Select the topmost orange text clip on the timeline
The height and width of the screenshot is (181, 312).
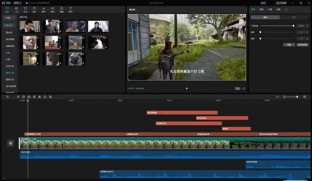click(x=182, y=113)
